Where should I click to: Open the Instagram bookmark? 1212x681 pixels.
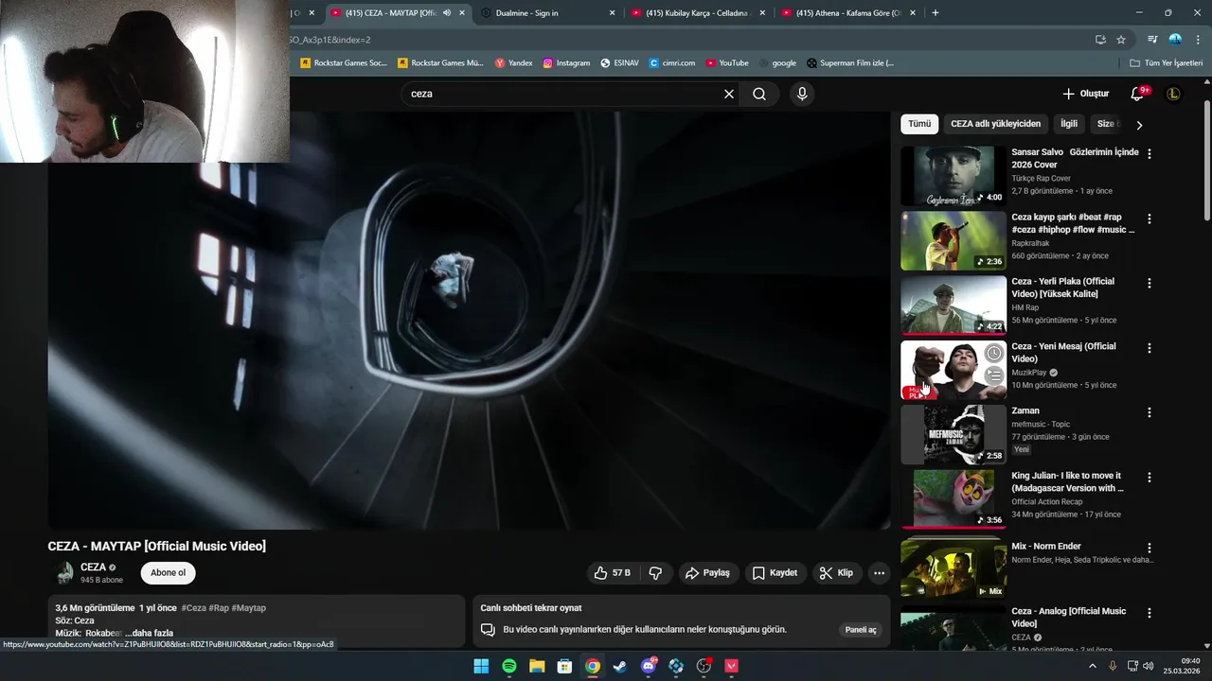click(566, 63)
